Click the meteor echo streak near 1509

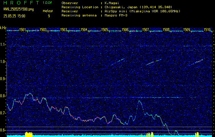197,62
